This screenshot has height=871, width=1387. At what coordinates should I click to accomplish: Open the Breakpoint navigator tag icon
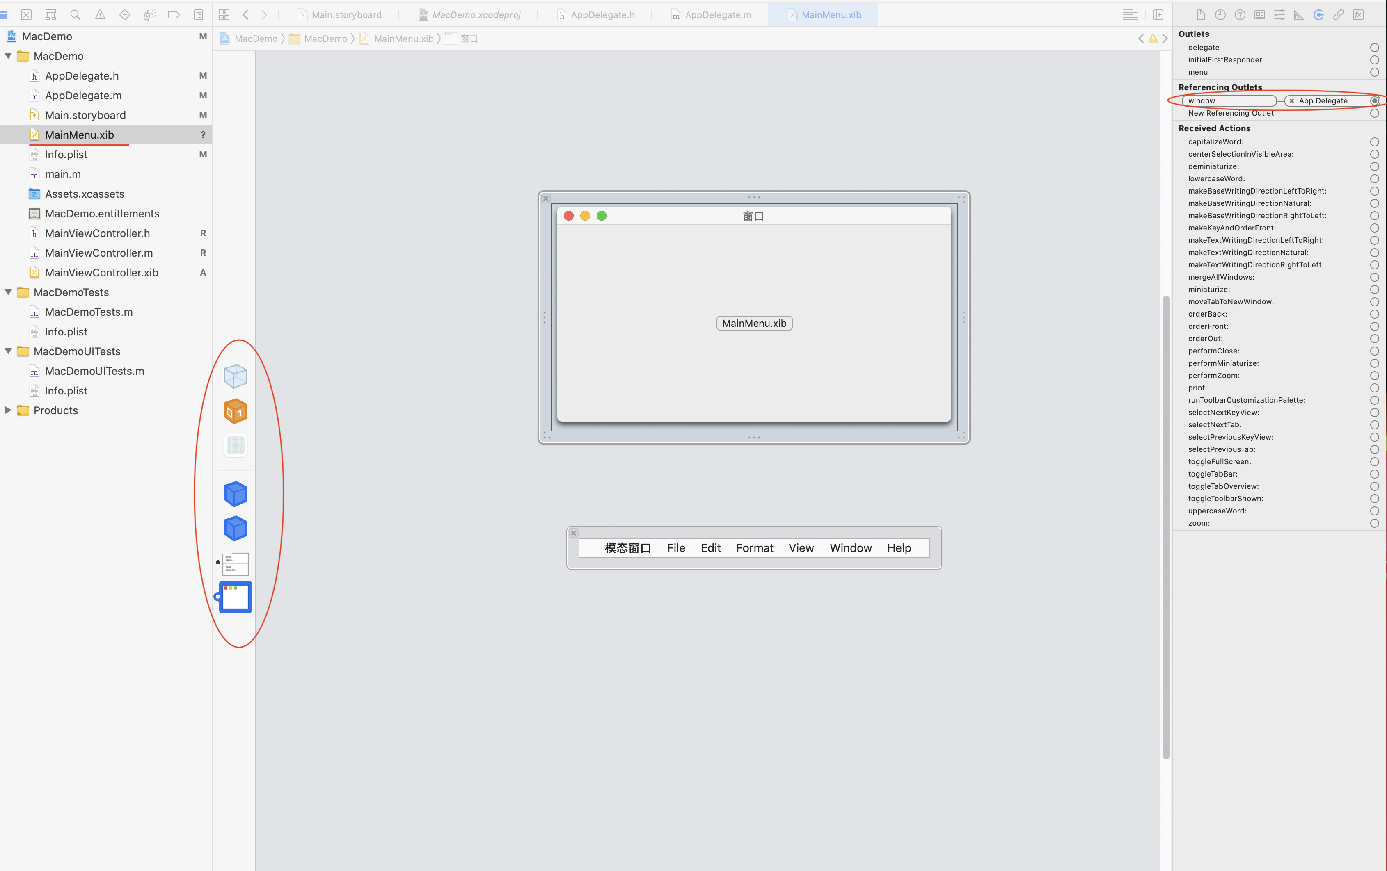point(173,15)
